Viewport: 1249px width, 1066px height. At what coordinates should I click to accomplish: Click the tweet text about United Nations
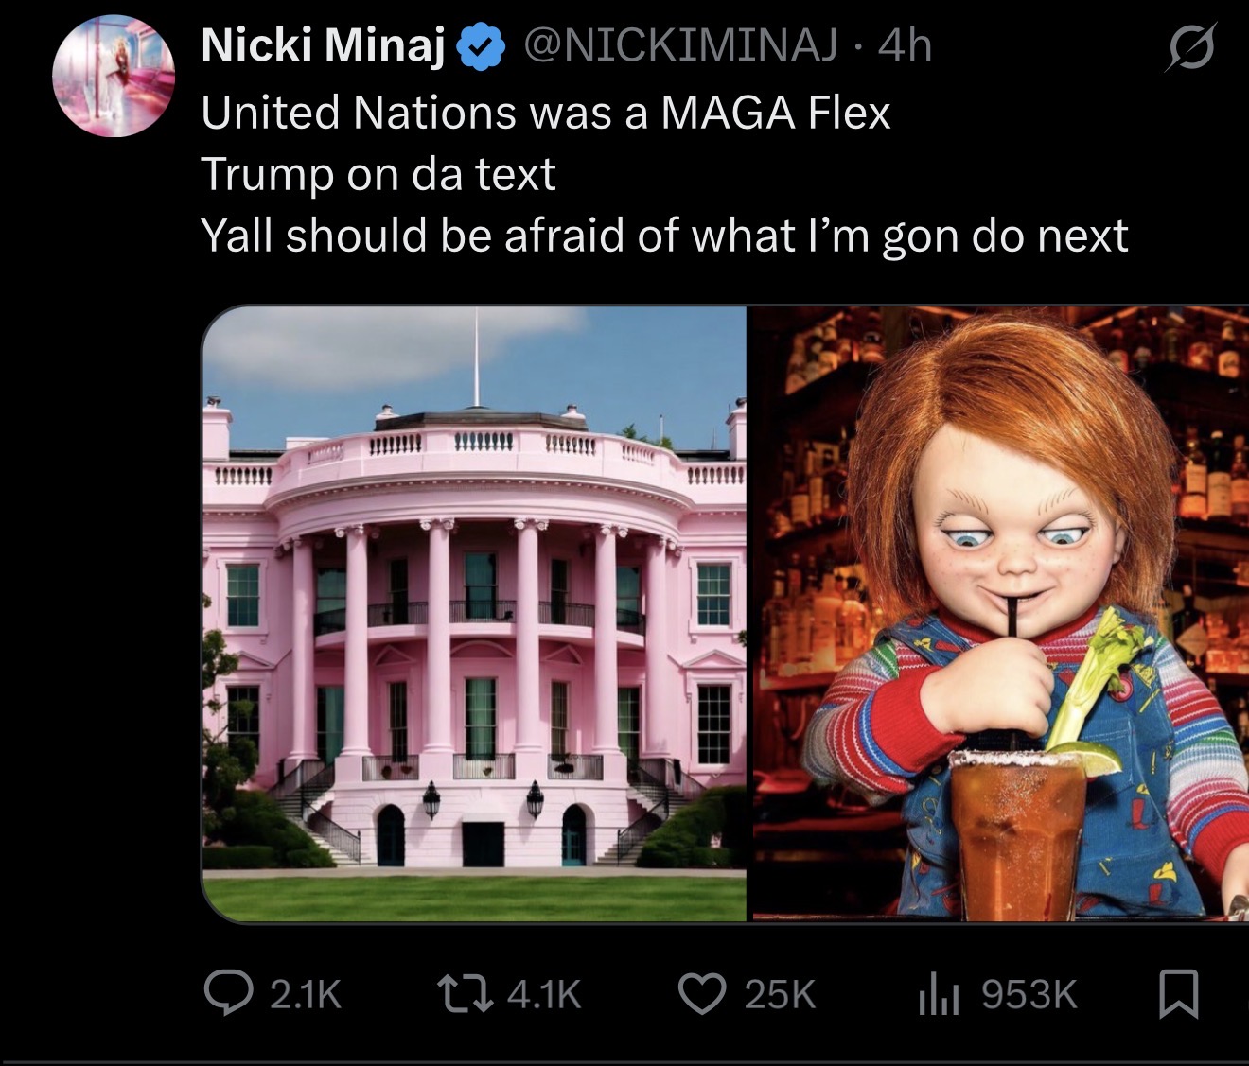pyautogui.click(x=546, y=113)
